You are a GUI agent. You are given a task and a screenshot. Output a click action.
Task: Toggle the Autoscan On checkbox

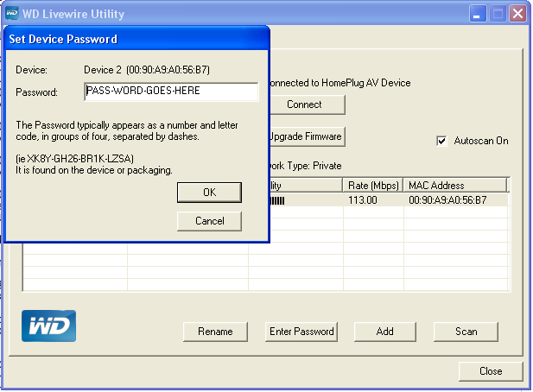pos(441,141)
